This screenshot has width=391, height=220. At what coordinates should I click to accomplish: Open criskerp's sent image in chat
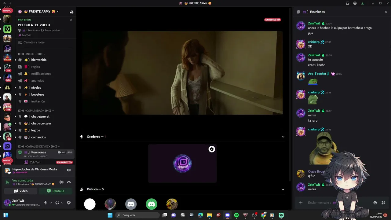point(324,148)
